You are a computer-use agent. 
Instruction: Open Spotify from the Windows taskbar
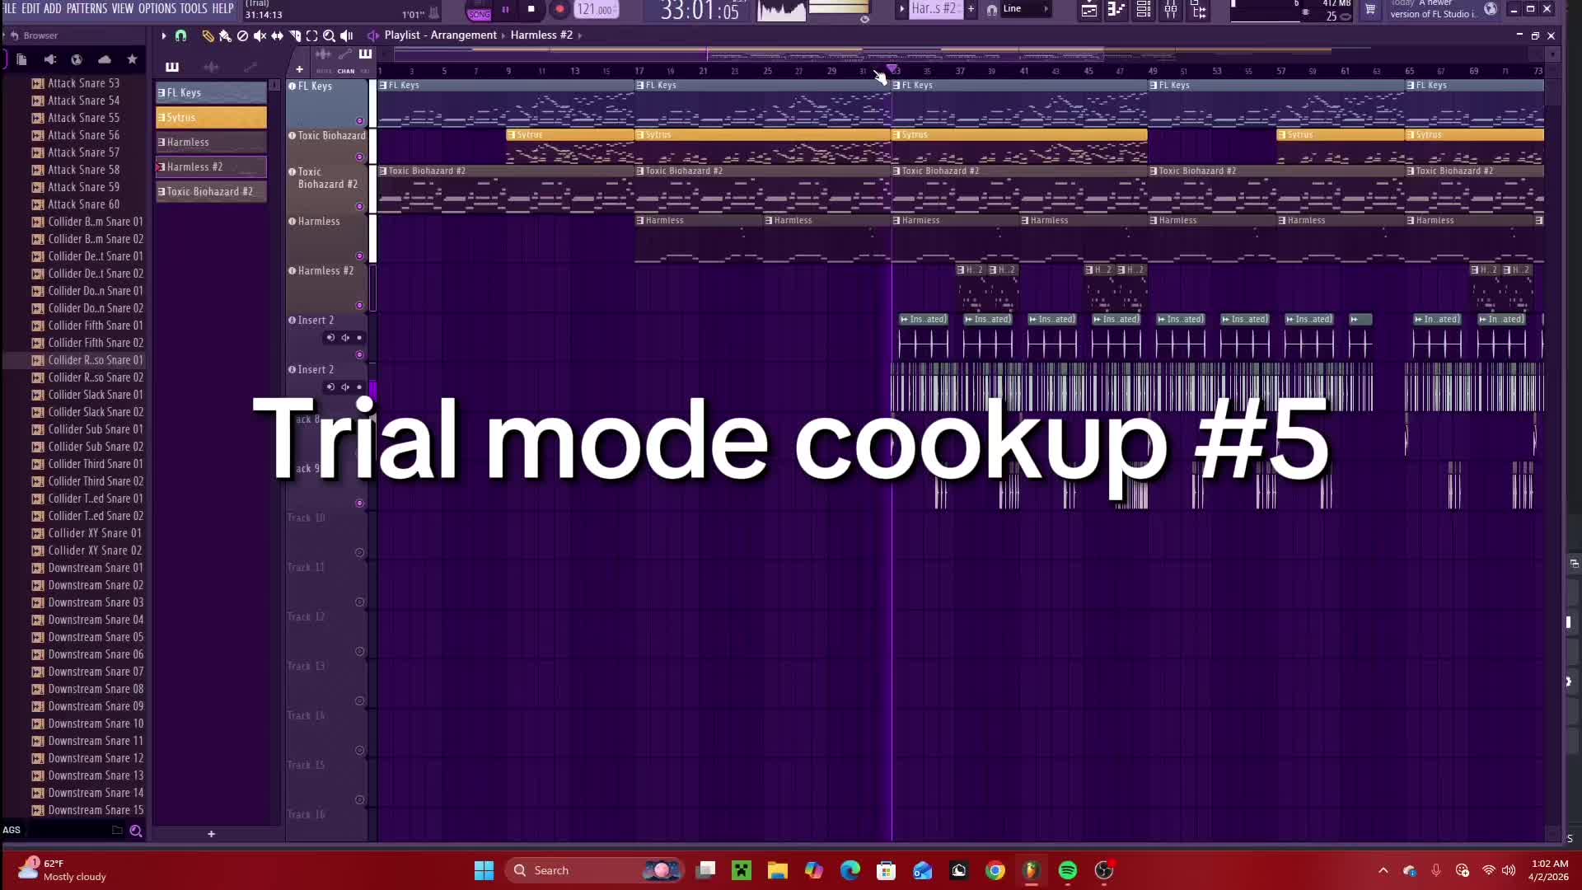pyautogui.click(x=1068, y=870)
